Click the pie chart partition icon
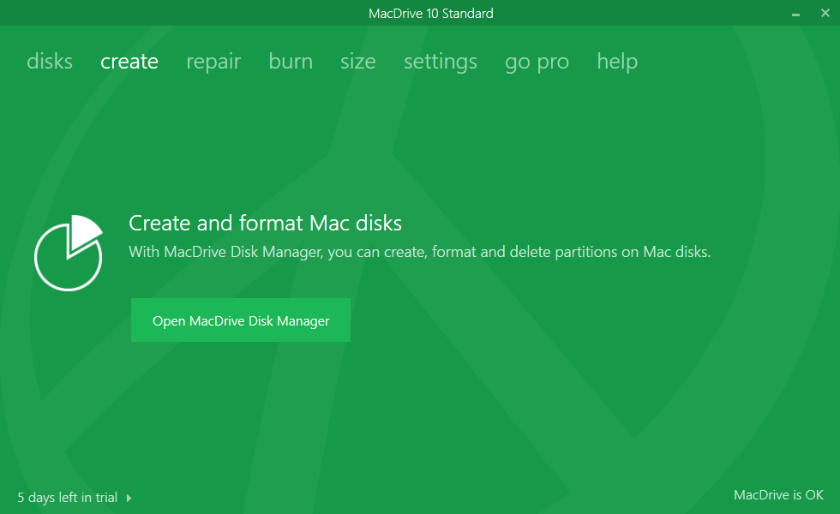 pos(69,253)
